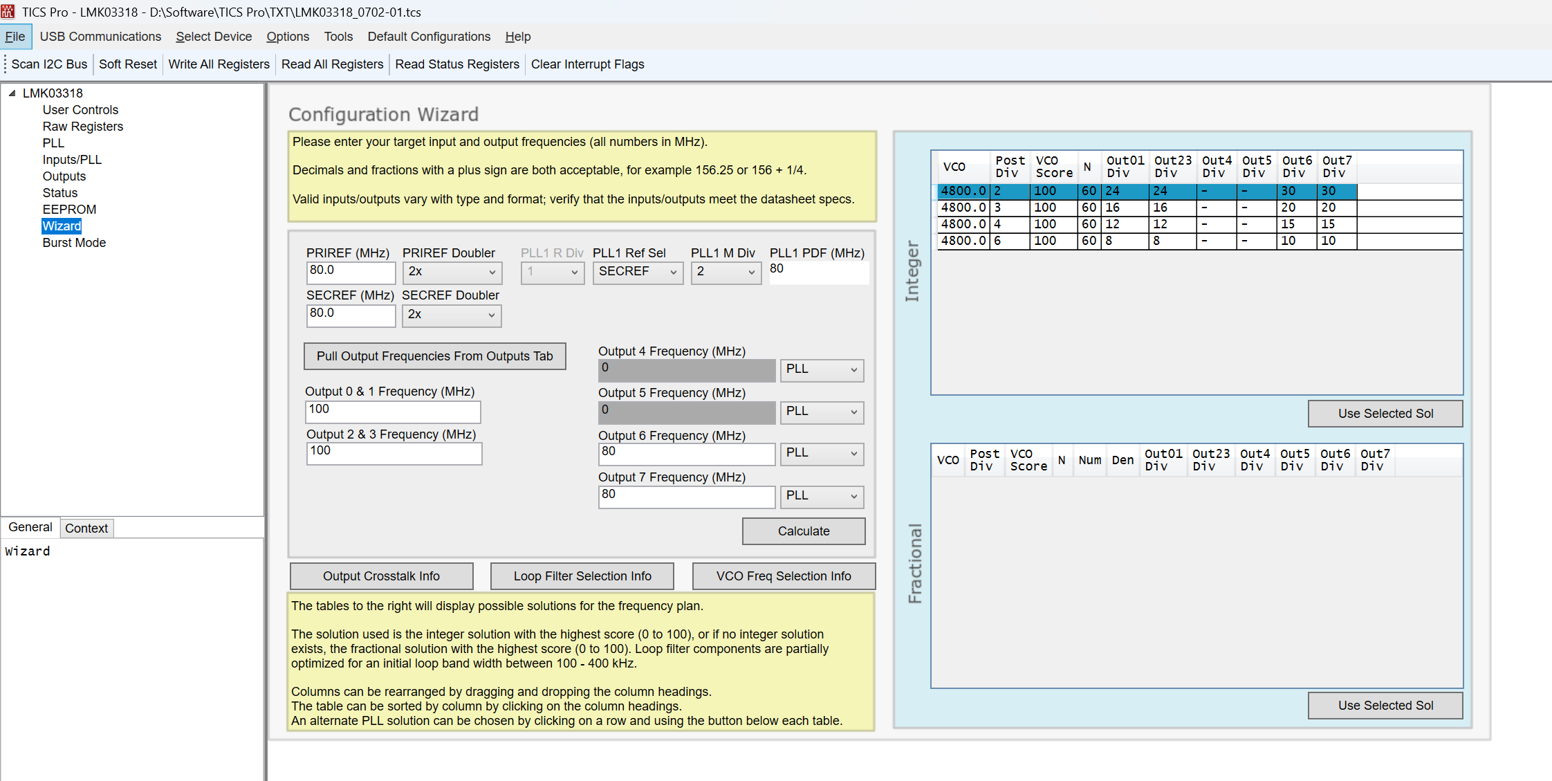1552x781 pixels.
Task: Click Loop Filter Selection Info button
Action: [582, 576]
